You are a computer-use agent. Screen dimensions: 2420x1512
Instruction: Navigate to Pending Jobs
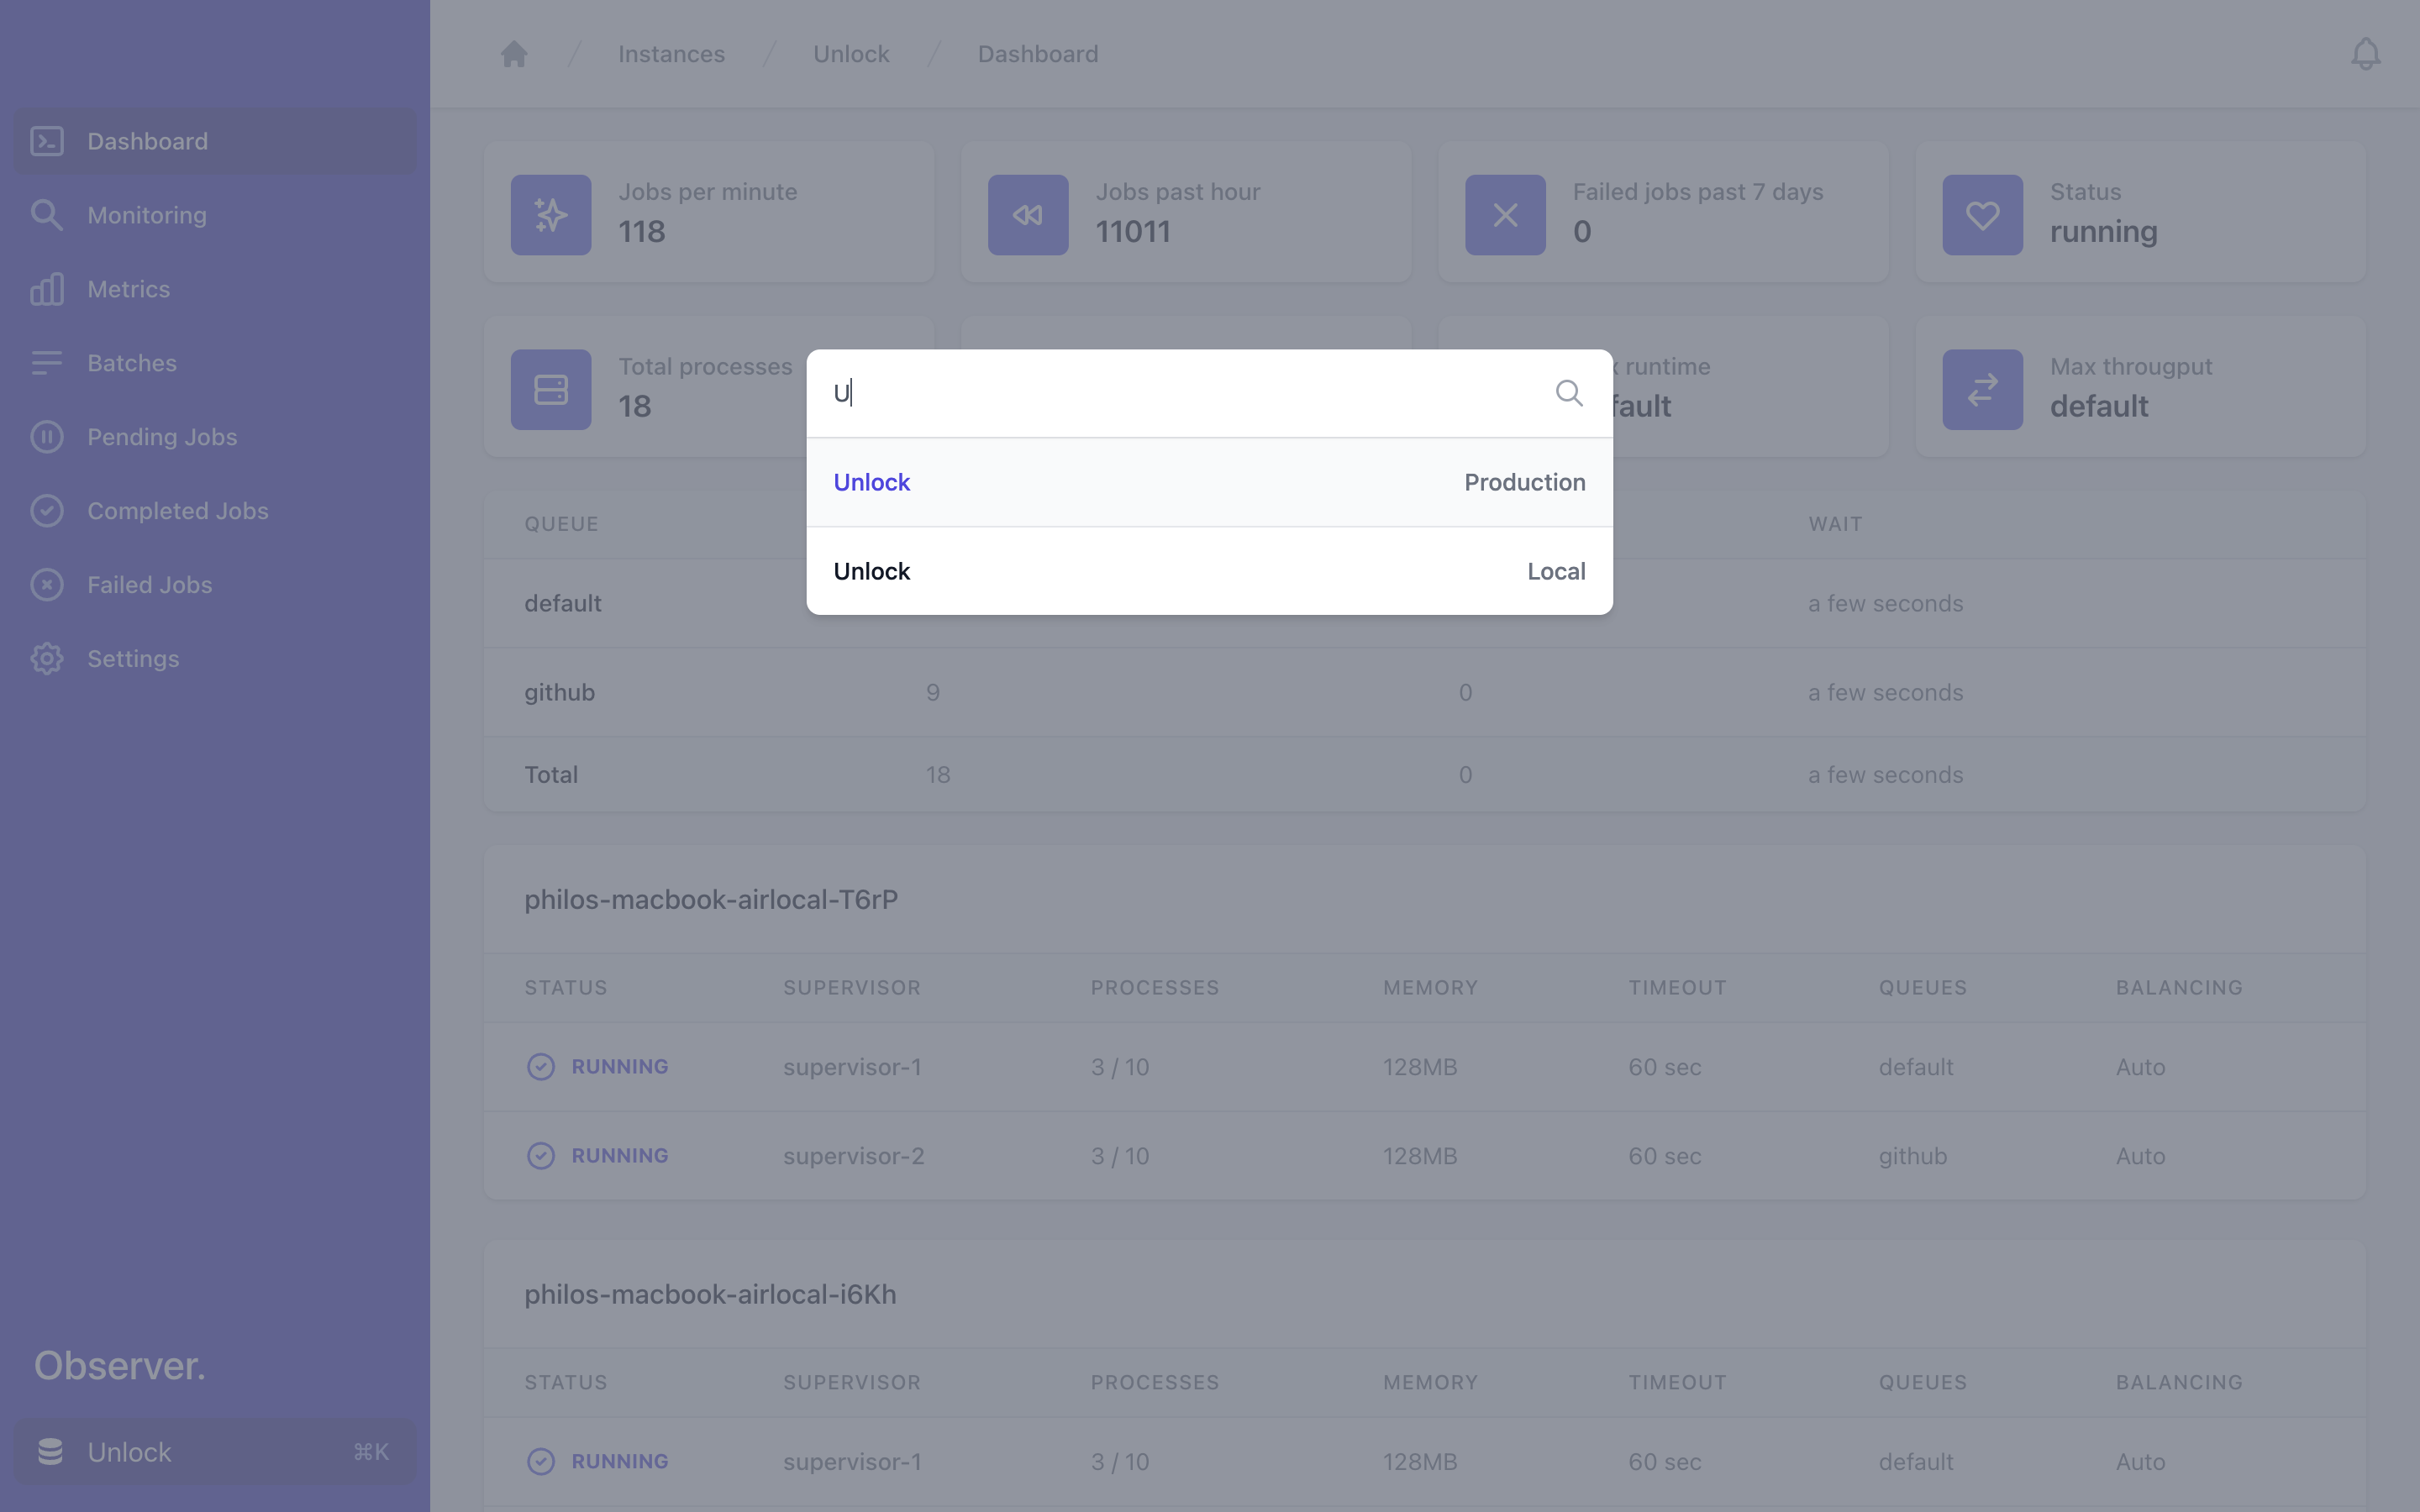(161, 437)
